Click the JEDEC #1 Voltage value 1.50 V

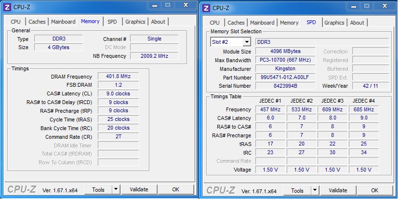point(270,170)
